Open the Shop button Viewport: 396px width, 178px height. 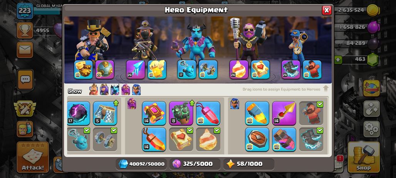pos(364,157)
